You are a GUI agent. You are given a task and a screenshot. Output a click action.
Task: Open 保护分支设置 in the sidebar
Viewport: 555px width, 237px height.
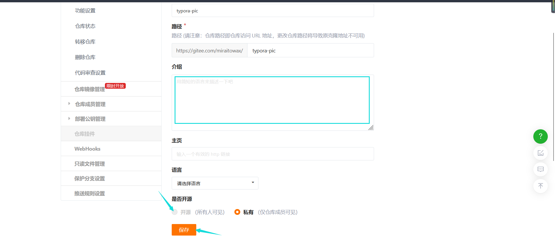click(x=90, y=179)
